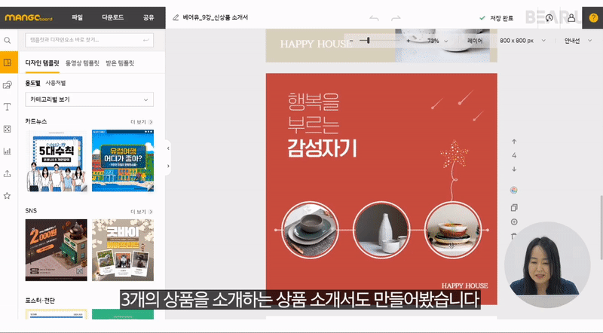Open the help question mark icon

tap(593, 17)
